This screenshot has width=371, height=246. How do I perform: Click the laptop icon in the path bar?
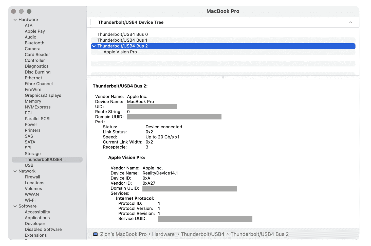pyautogui.click(x=95, y=234)
